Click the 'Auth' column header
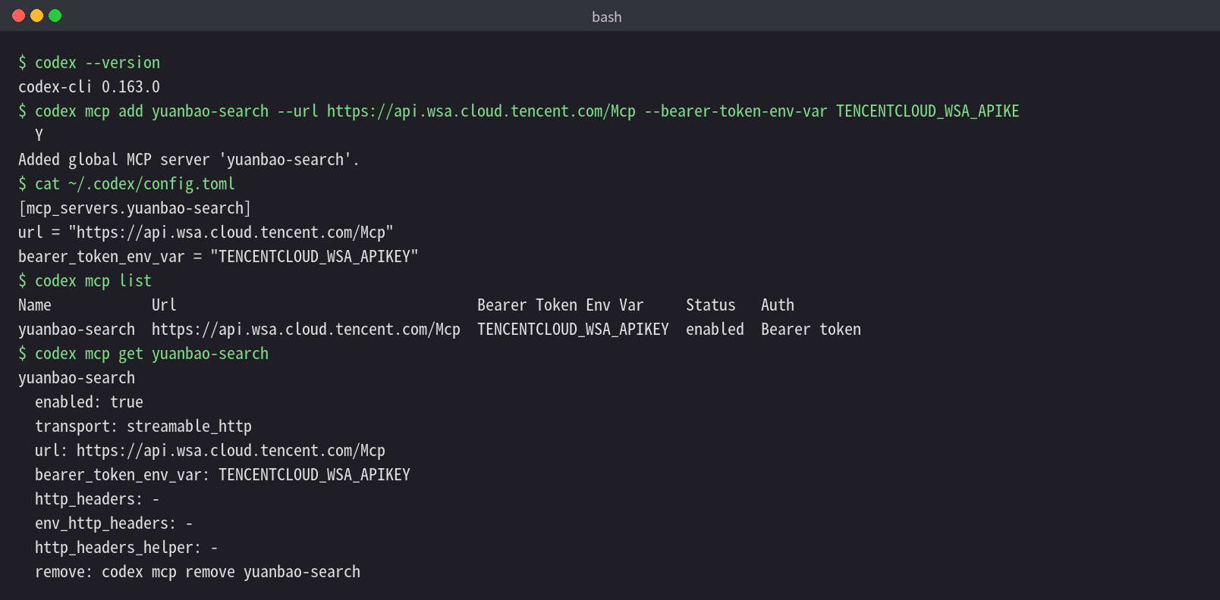Image resolution: width=1220 pixels, height=600 pixels. tap(778, 305)
